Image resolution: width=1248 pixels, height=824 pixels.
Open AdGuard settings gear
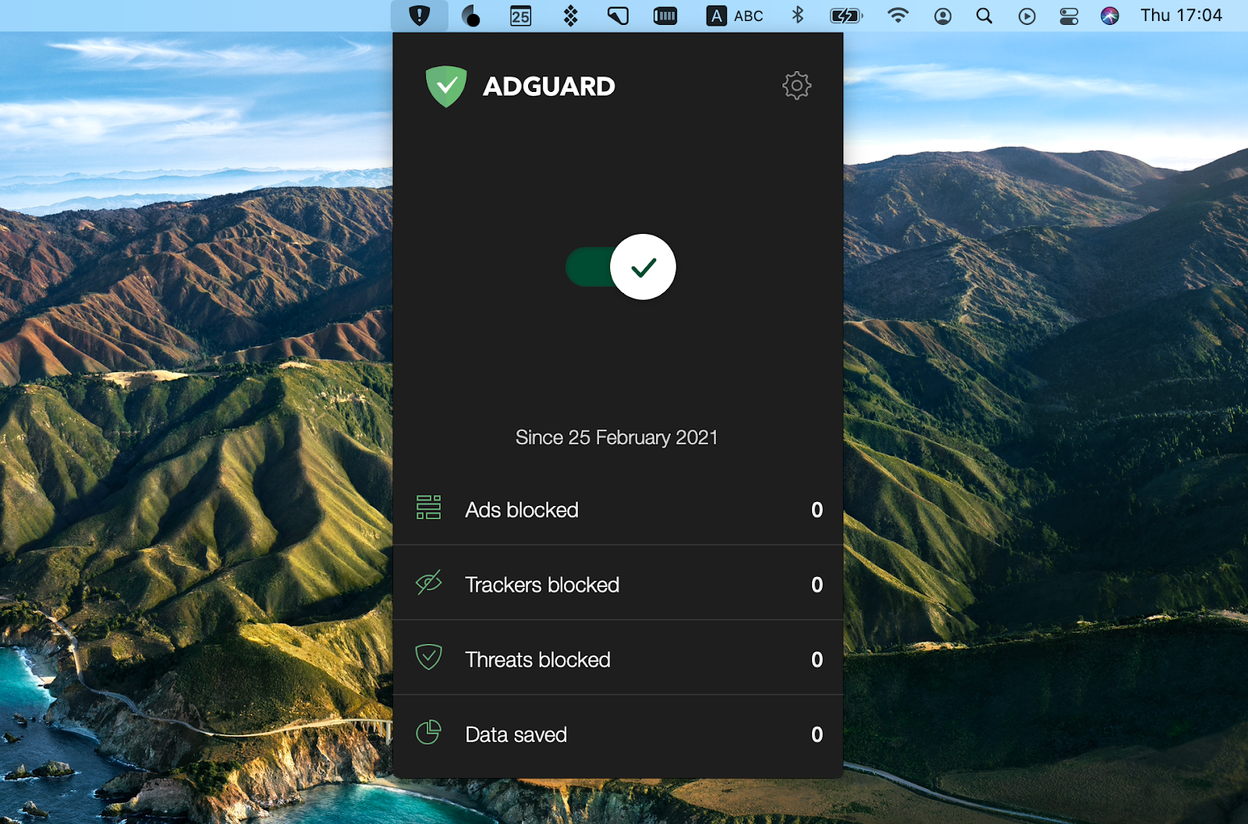pos(796,86)
